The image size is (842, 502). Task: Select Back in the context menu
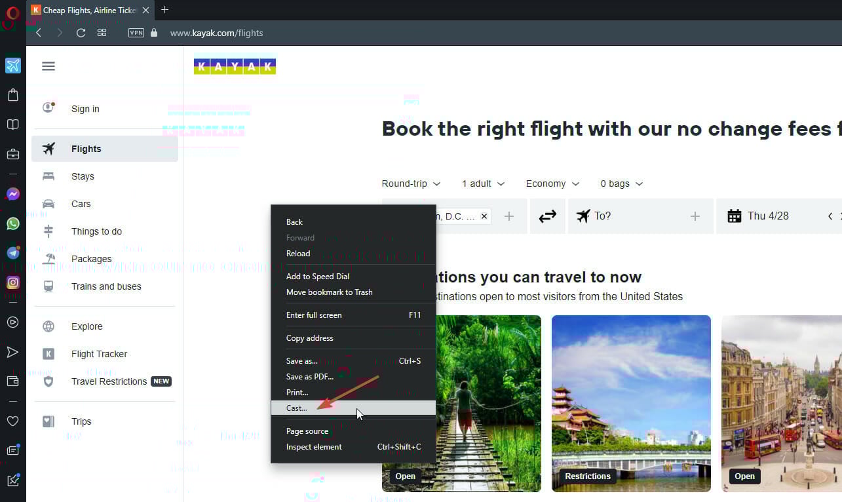click(x=353, y=222)
